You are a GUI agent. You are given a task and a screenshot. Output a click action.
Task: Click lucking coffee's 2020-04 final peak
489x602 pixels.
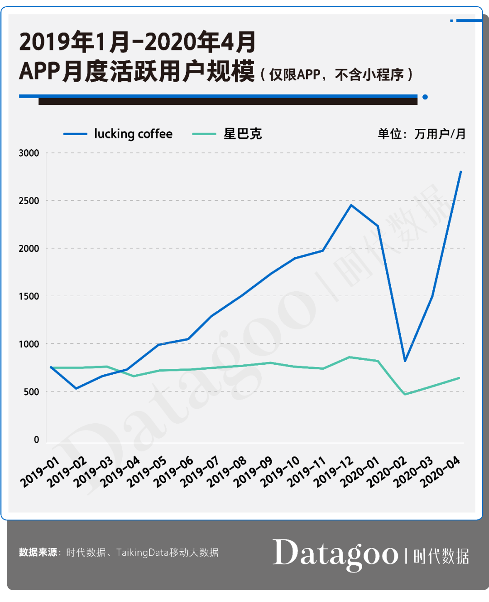(460, 172)
